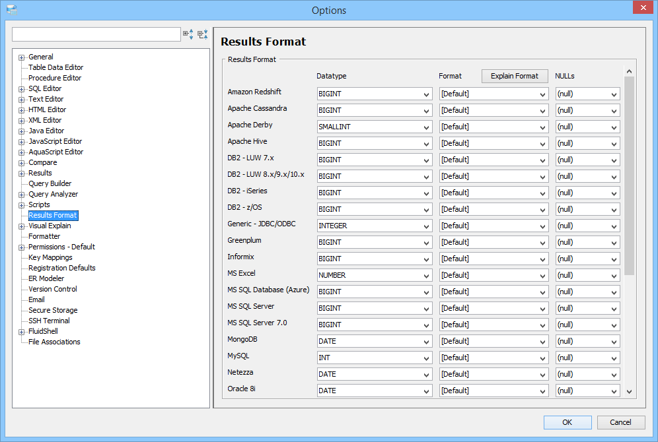The width and height of the screenshot is (658, 442).
Task: Expand the Text Editor node
Action: (x=21, y=100)
